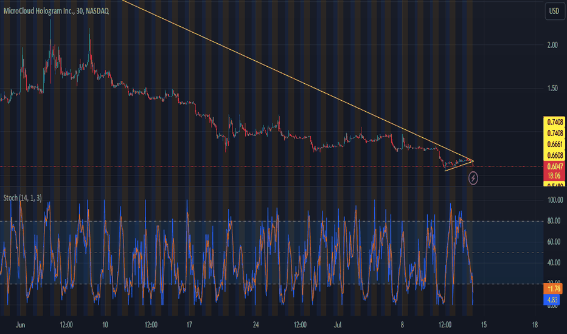Viewport: 567px width, 334px height.
Task: Click the 17 date label on time axis
Action: (189, 325)
